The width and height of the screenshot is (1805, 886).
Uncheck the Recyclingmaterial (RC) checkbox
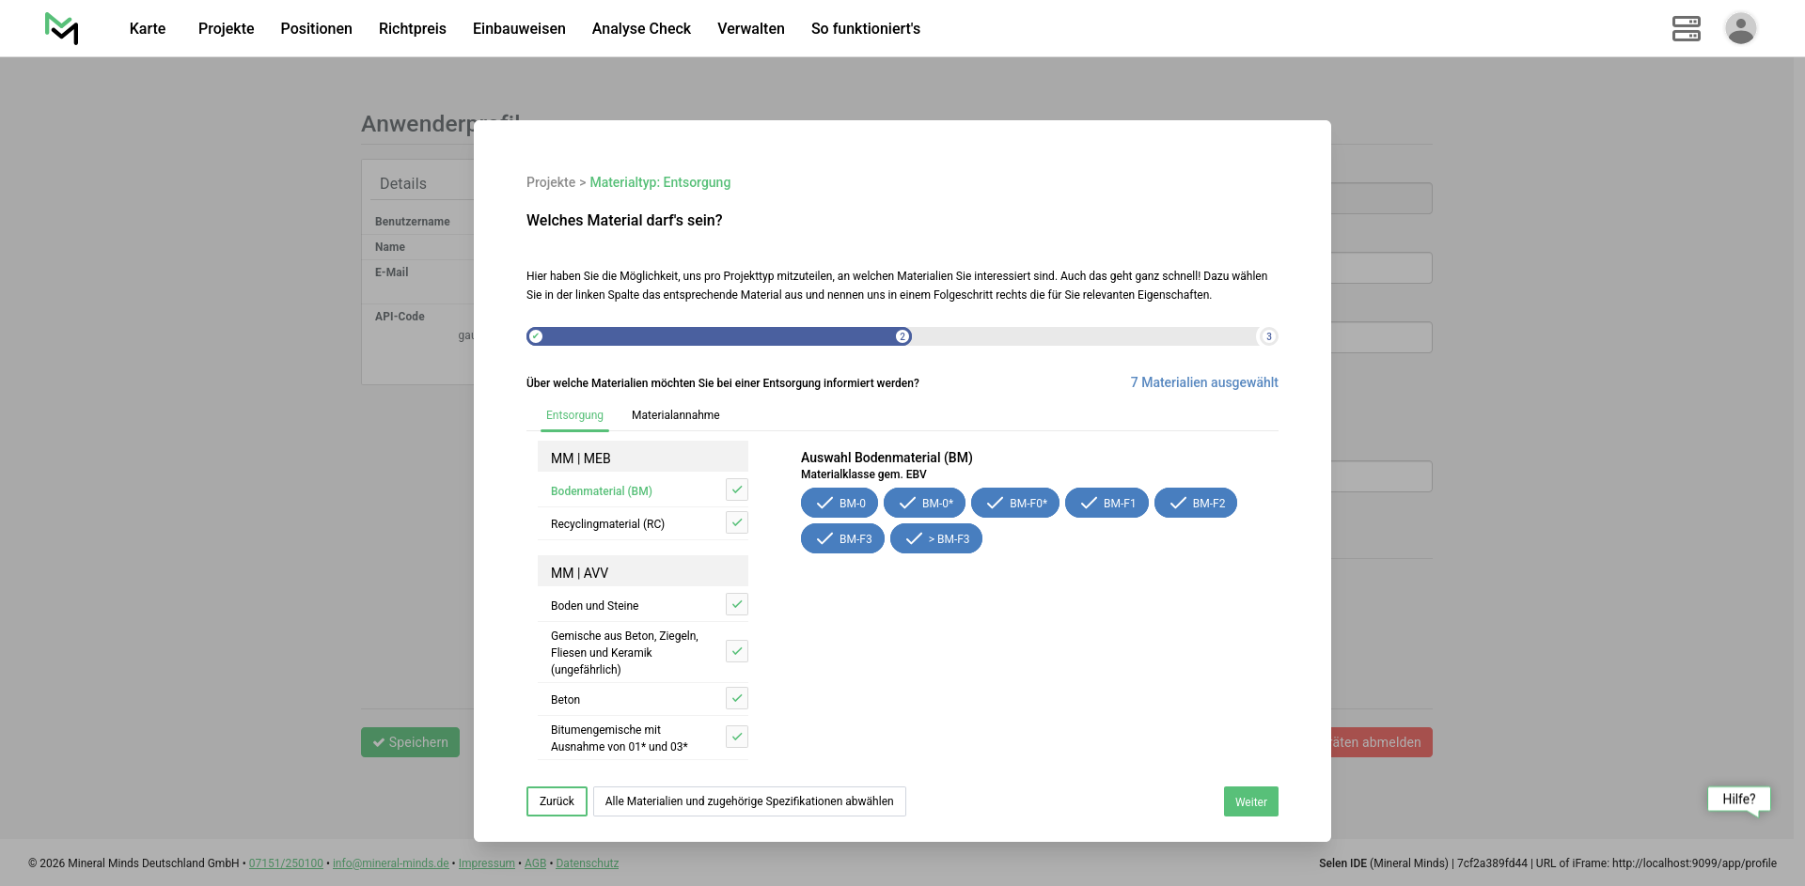(x=737, y=522)
